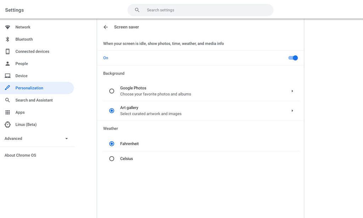Select the Bluetooth icon in sidebar
The height and width of the screenshot is (218, 363).
click(7, 39)
